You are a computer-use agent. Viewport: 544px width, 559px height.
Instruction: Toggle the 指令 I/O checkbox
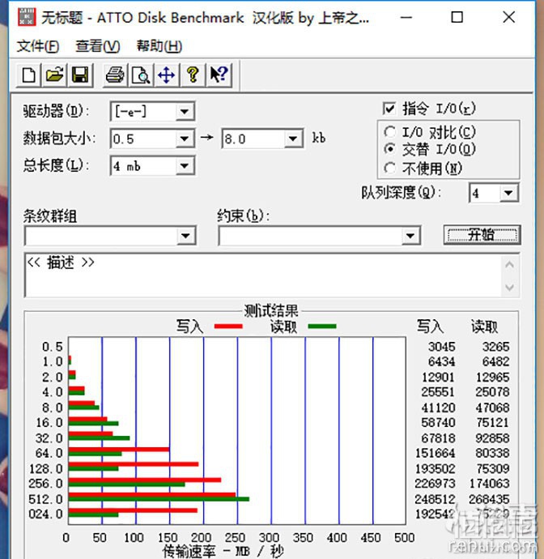[389, 109]
